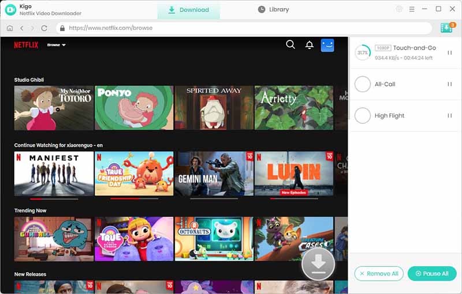Open the settings gear icon

(x=399, y=9)
